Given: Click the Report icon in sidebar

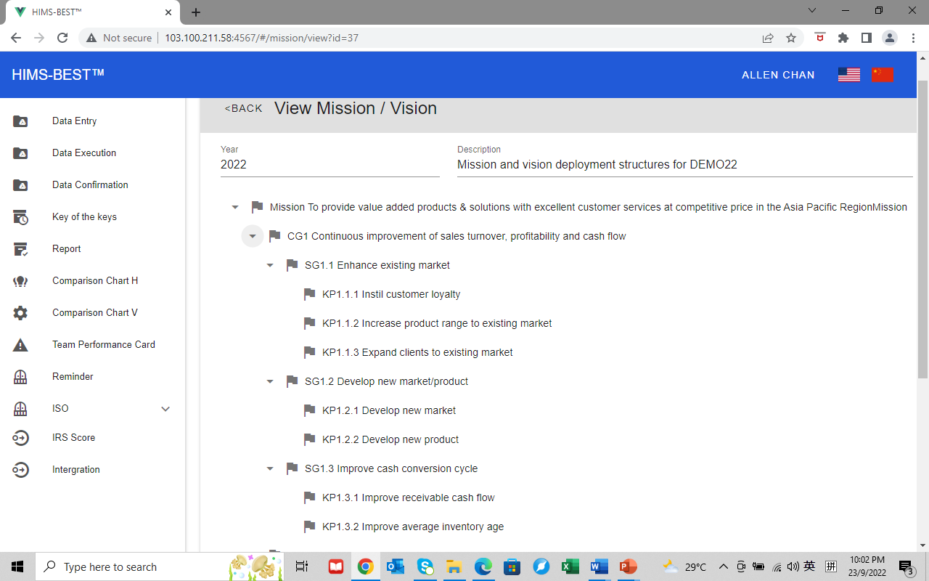Looking at the screenshot, I should point(20,249).
